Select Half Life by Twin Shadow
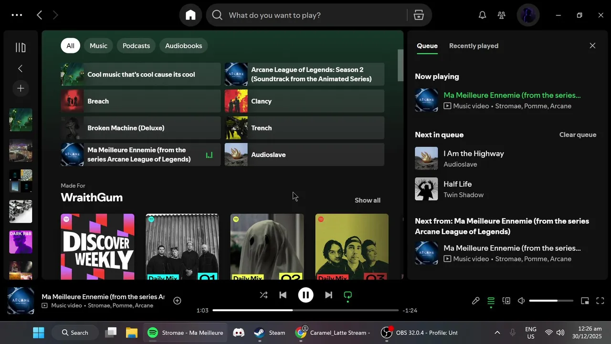Screen dimensions: 611x344 pyautogui.click(x=506, y=189)
